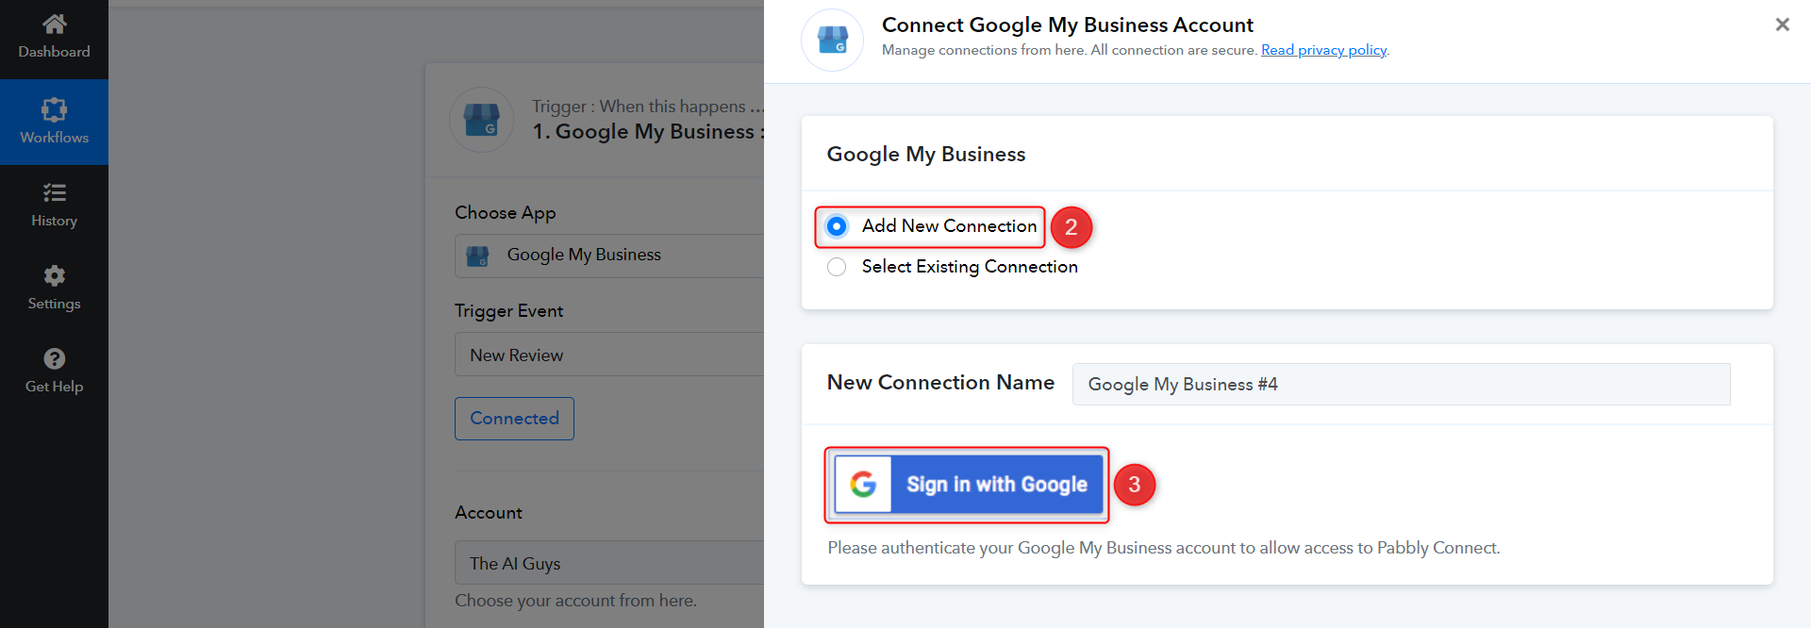Click the 'Please authenticate your Google My Business' note

click(x=1163, y=548)
